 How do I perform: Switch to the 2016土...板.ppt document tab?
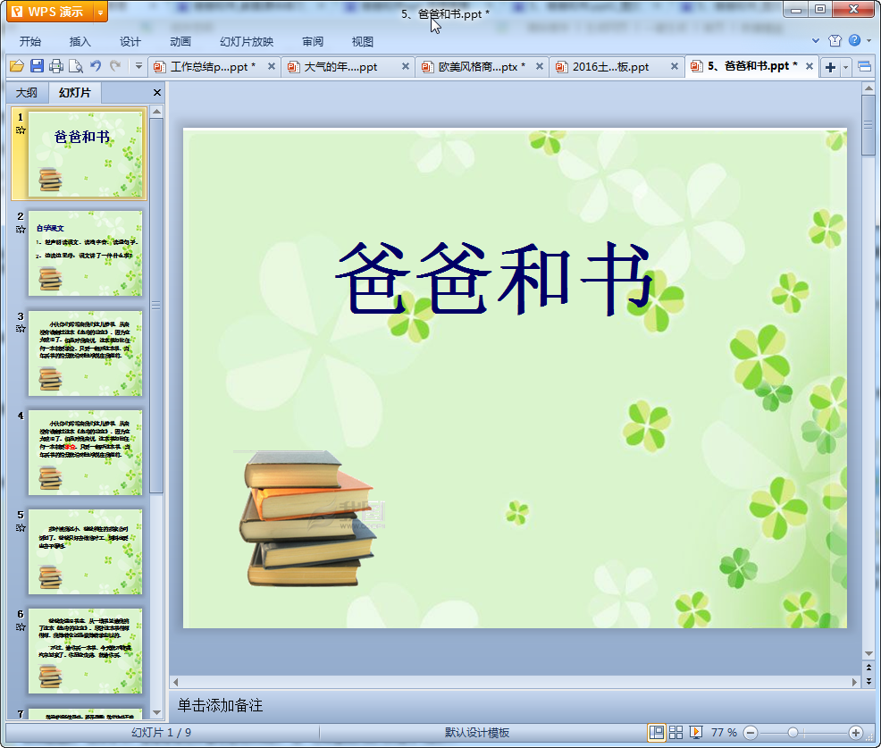(x=609, y=67)
